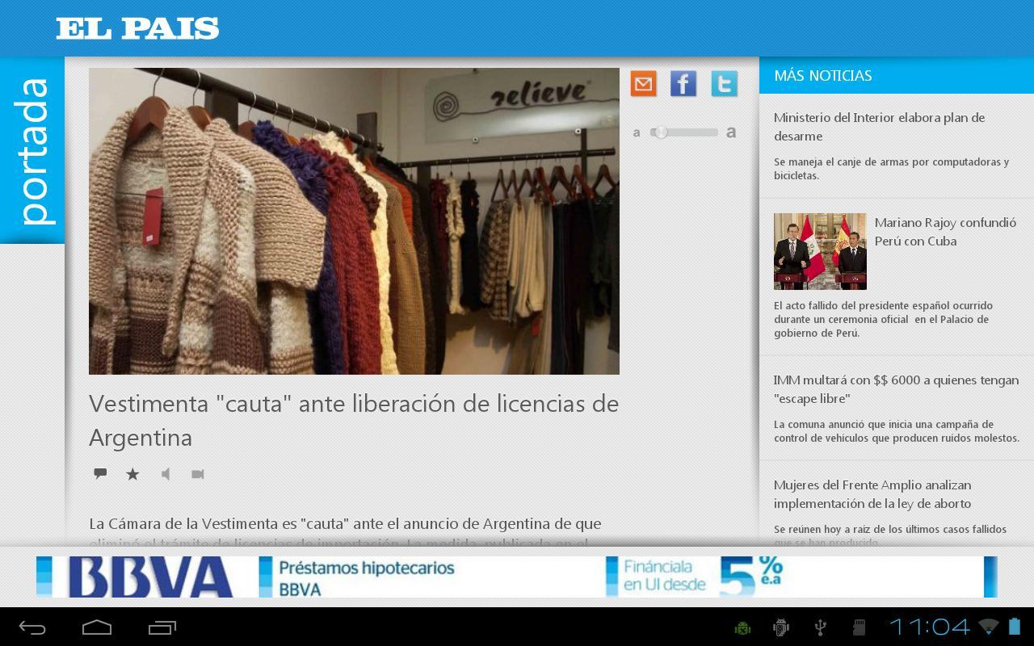
Task: Tap the Wi-Fi status indicator
Action: coord(990,626)
